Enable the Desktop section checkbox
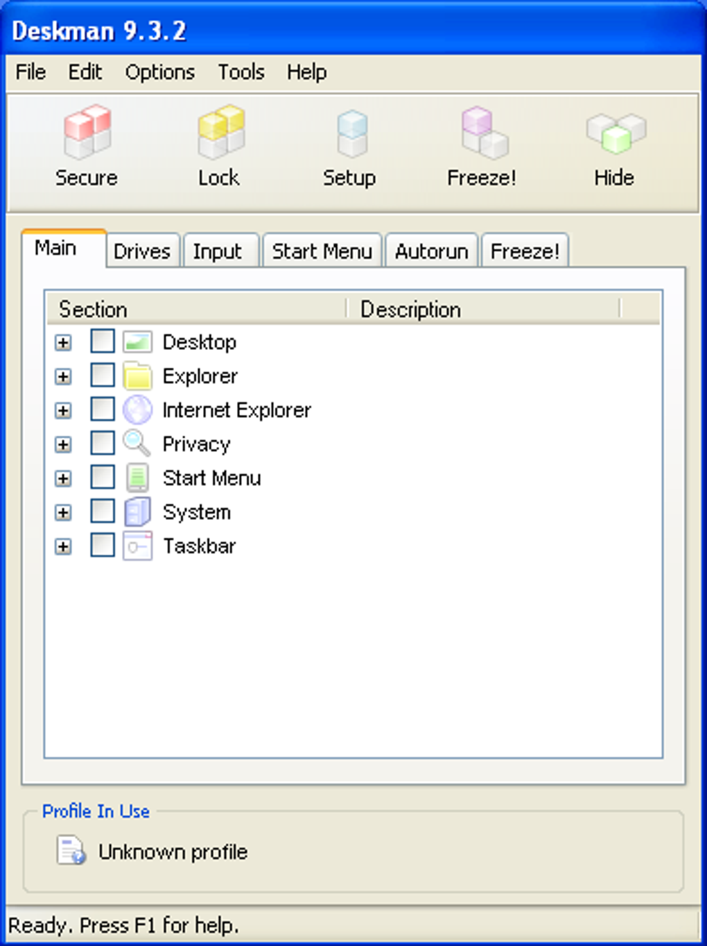 pyautogui.click(x=102, y=341)
